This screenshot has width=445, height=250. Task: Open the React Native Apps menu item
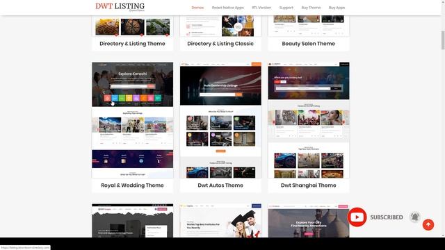(x=227, y=8)
